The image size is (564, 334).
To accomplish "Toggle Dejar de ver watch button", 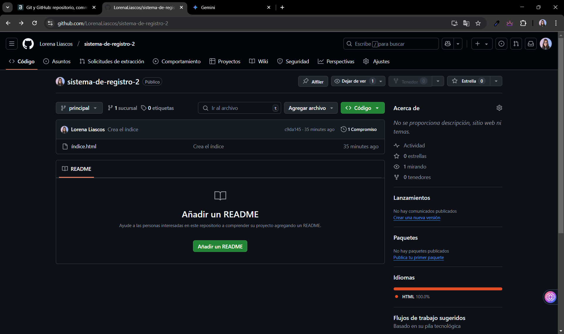I will [354, 81].
